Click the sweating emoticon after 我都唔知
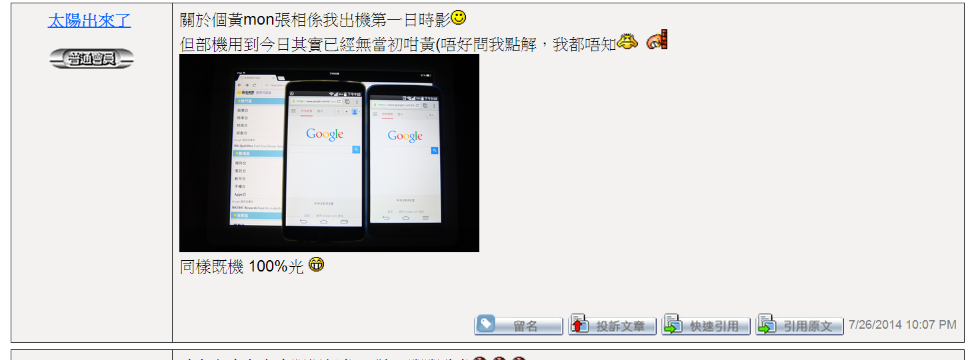Image resolution: width=976 pixels, height=360 pixels. tap(627, 42)
